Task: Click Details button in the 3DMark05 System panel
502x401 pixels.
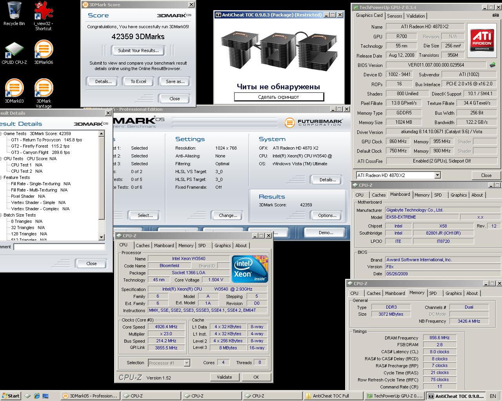Action: 327,180
